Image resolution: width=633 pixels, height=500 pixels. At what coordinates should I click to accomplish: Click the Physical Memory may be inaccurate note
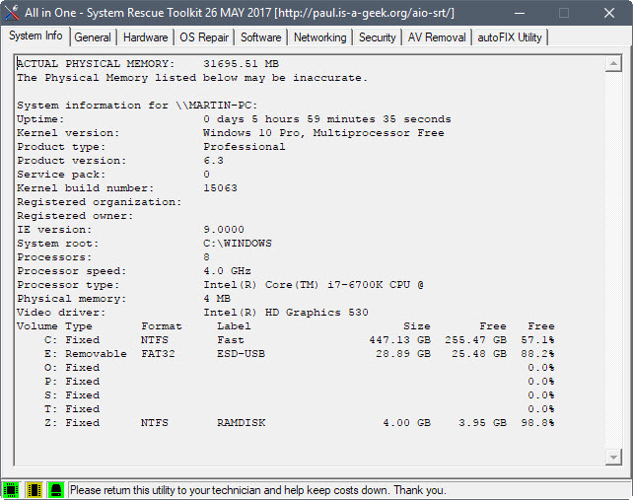[x=192, y=78]
